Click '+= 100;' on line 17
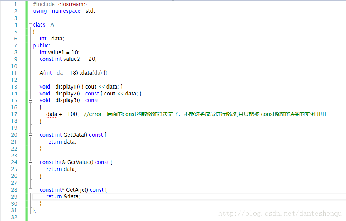The image size is (346, 221). [69, 114]
